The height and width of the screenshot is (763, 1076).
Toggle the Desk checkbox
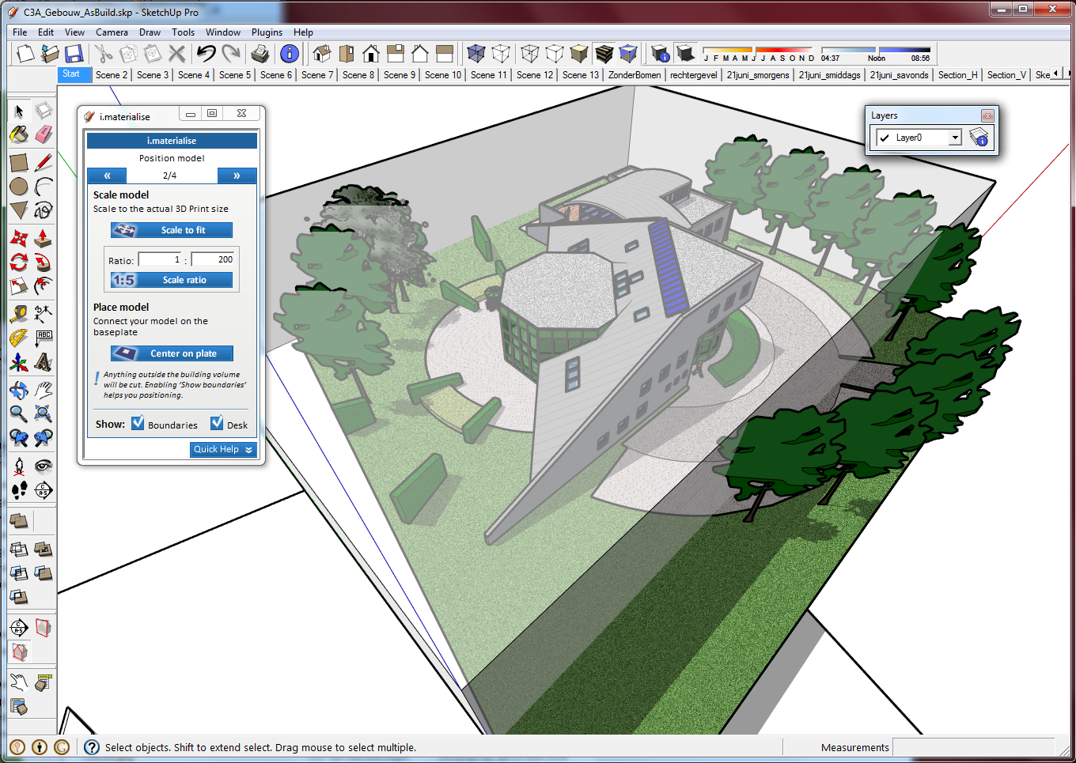coord(217,423)
